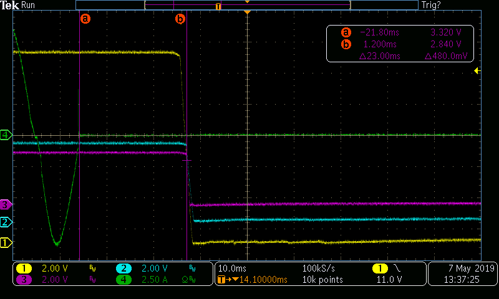Click the orange trigger position arrow at top
Viewport: 499px width, 299px height.
[248, 12]
